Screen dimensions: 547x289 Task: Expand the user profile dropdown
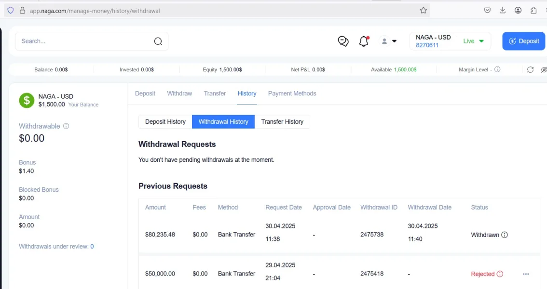click(389, 41)
